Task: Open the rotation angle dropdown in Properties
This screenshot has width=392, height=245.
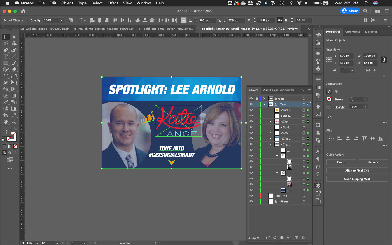Action: click(x=352, y=70)
